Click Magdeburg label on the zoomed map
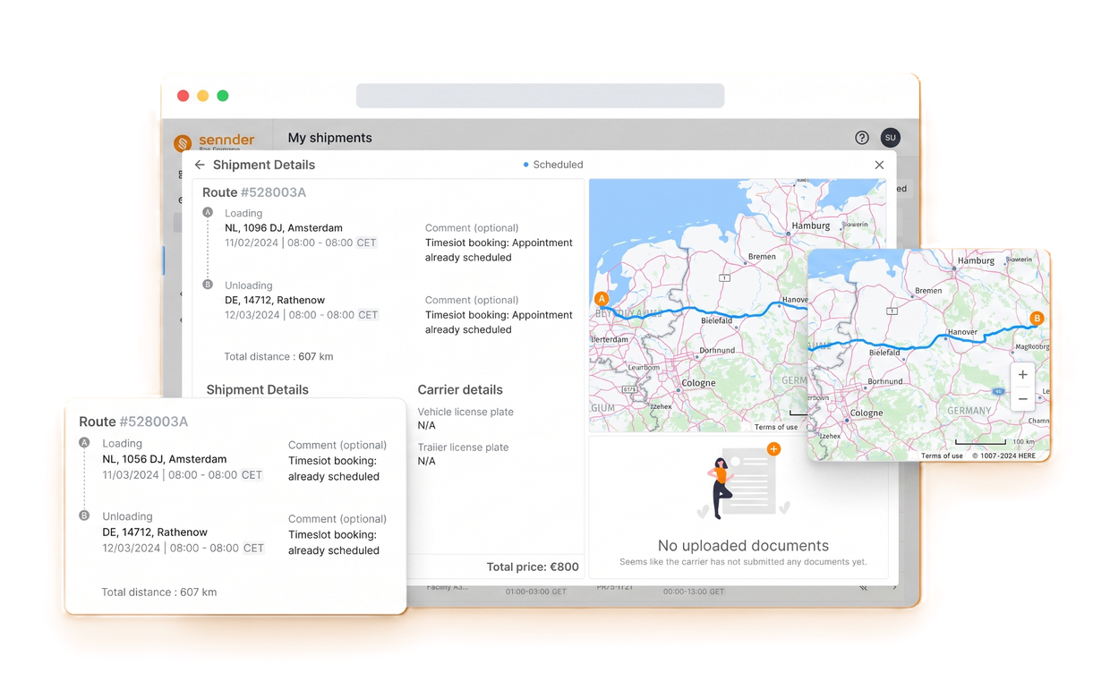This screenshot has width=1110, height=673. [1031, 347]
